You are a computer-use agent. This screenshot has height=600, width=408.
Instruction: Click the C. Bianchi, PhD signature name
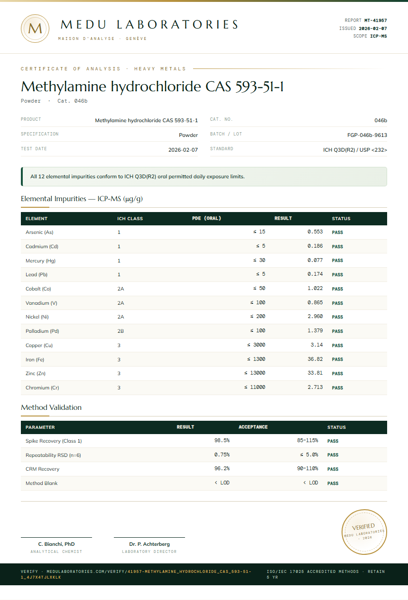click(x=56, y=544)
